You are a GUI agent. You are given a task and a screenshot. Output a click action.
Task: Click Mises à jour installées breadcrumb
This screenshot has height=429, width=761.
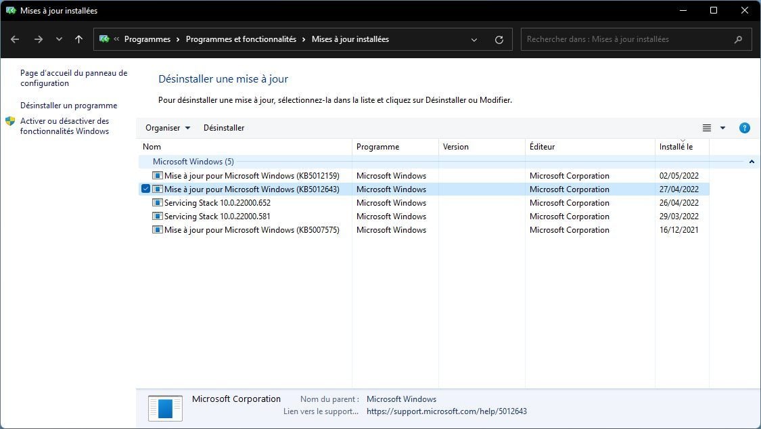click(x=350, y=39)
